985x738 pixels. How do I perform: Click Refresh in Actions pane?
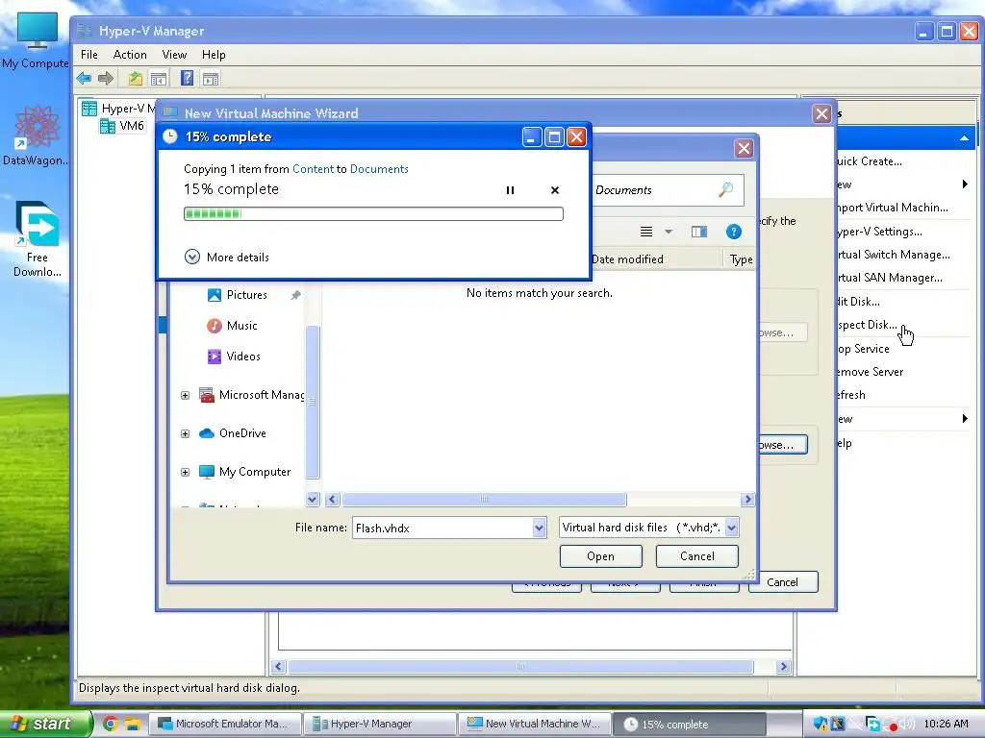(851, 395)
